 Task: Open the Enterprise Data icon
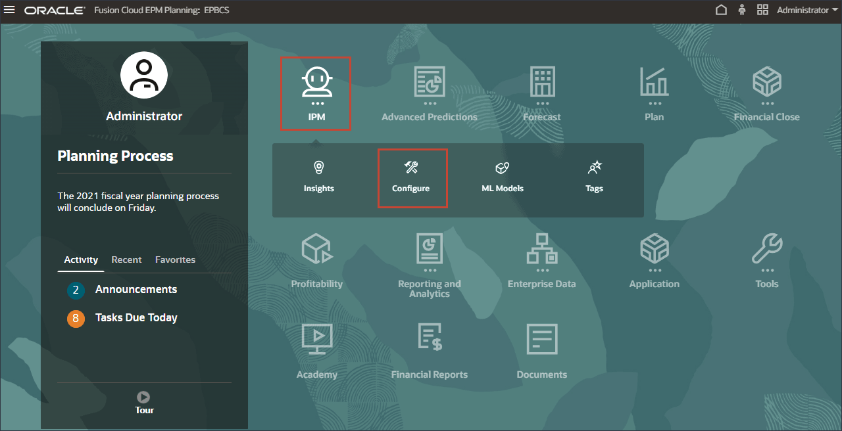point(542,250)
